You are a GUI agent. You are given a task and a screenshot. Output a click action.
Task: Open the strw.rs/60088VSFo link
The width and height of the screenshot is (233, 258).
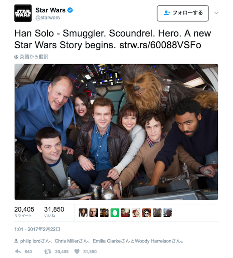160,45
